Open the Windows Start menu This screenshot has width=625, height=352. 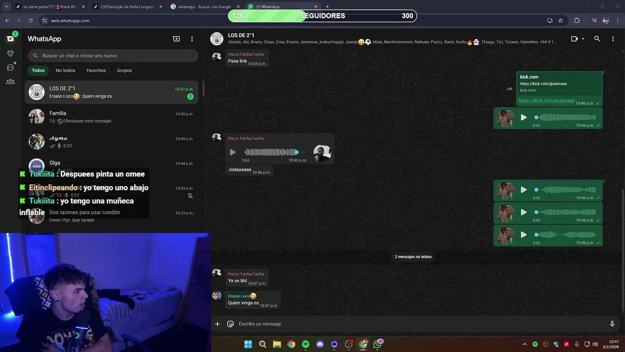tap(248, 344)
